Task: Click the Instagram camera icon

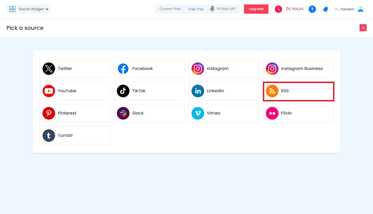Action: (x=198, y=69)
